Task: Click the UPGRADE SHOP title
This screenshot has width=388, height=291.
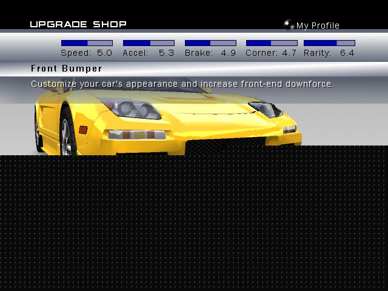Action: pos(78,24)
